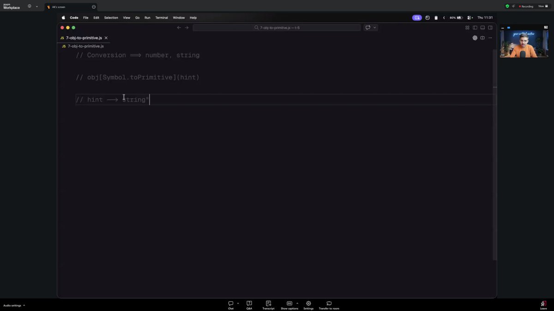Open the macOS Control Center icon
The height and width of the screenshot is (311, 554).
click(470, 18)
